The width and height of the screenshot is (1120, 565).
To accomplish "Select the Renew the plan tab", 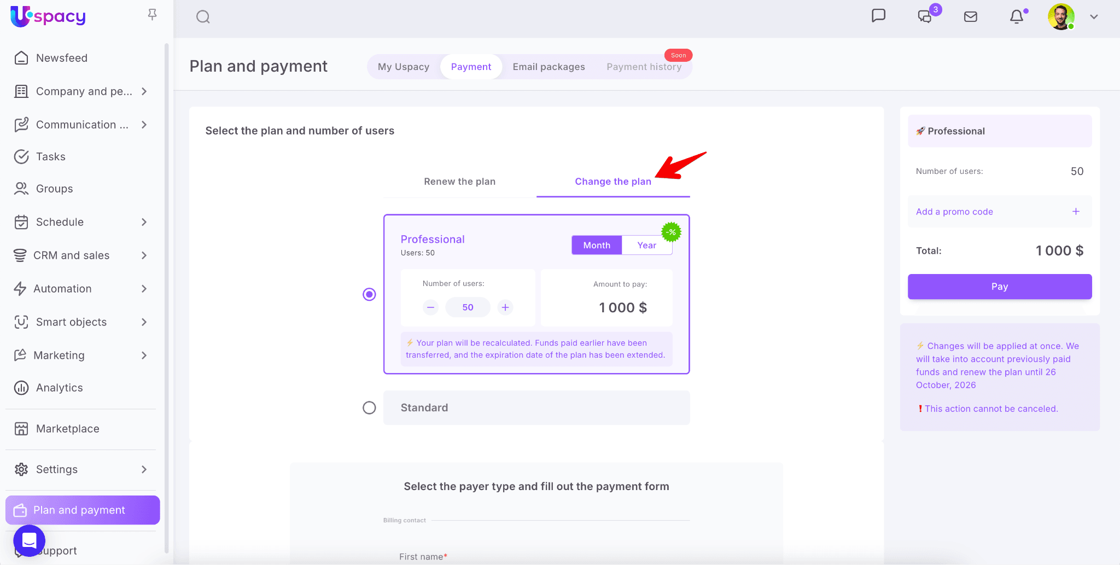I will 459,182.
